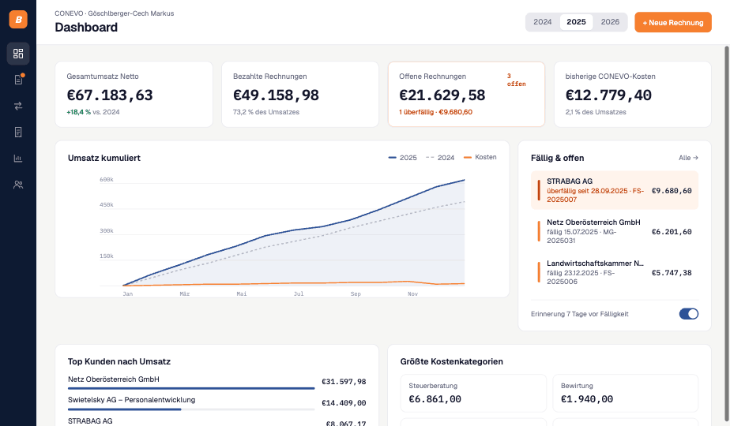This screenshot has width=730, height=426.
Task: Open the bar chart reports icon in sidebar
Action: click(x=18, y=159)
